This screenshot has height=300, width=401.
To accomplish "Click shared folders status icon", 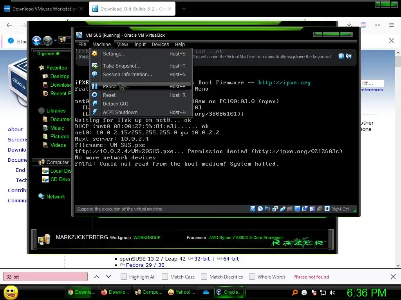I will [x=290, y=209].
